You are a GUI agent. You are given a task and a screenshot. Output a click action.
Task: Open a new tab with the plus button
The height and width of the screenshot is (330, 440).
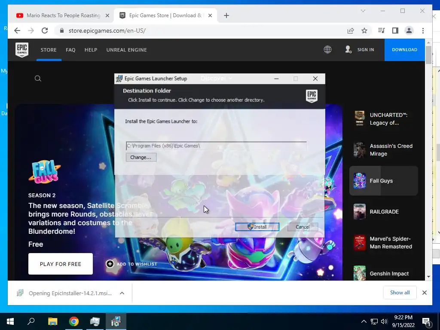tap(226, 15)
